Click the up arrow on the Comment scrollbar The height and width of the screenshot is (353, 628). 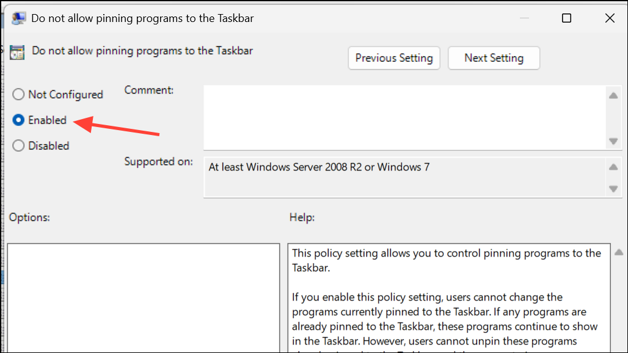click(613, 95)
